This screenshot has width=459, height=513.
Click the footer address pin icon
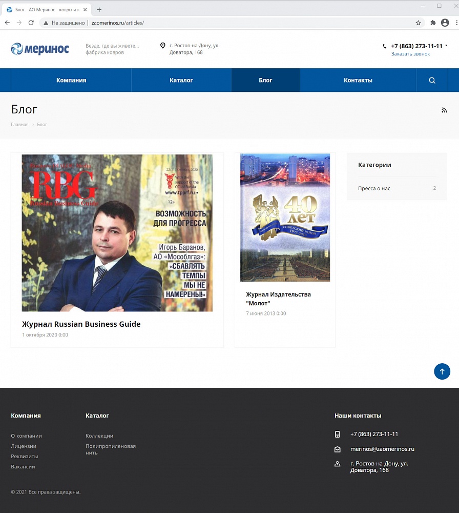tap(338, 464)
